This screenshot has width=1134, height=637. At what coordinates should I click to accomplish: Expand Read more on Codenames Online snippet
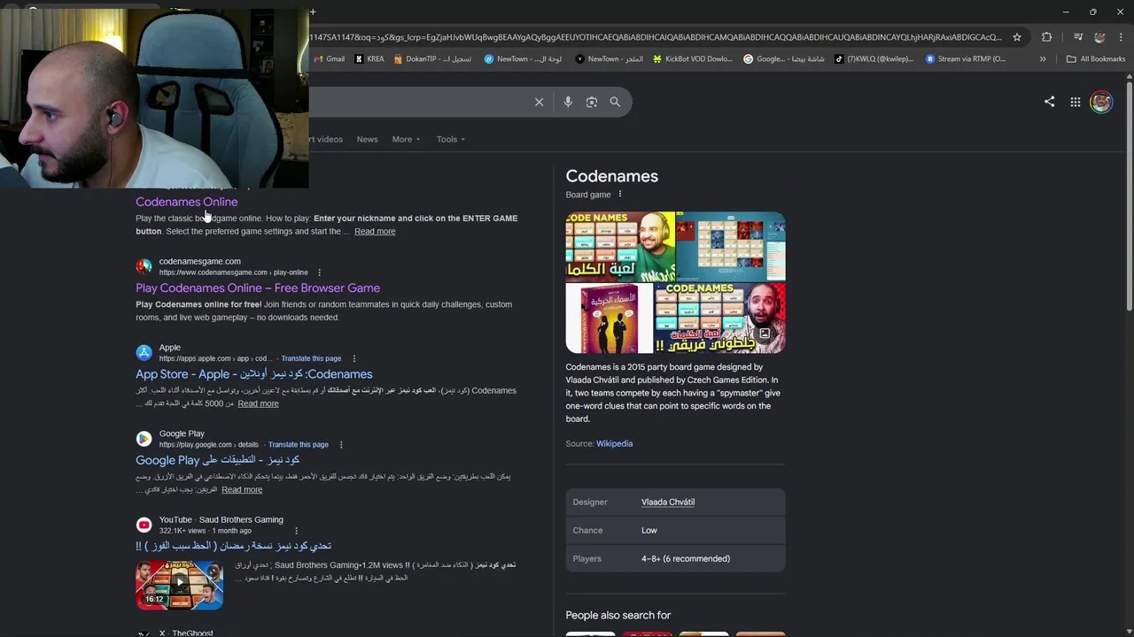375,232
